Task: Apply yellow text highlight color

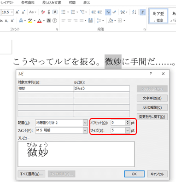Action: (30, 21)
